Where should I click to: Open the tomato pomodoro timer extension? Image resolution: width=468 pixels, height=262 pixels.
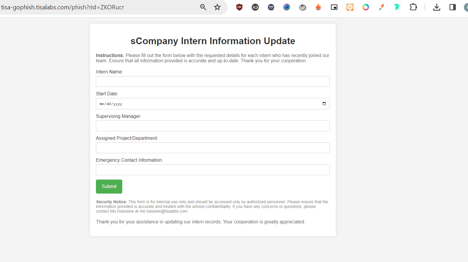[302, 7]
